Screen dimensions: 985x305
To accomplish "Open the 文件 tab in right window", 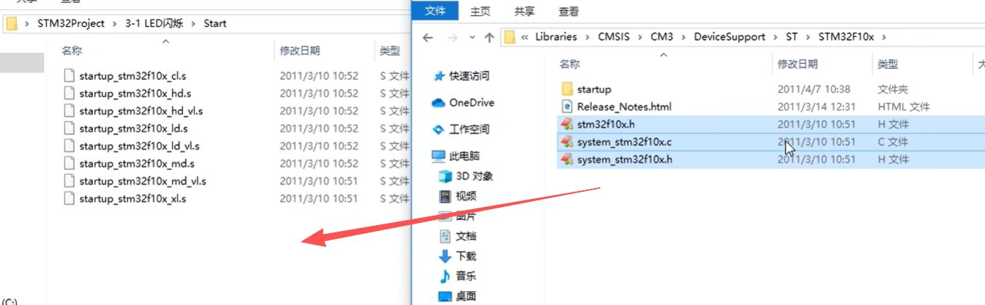I will point(435,11).
